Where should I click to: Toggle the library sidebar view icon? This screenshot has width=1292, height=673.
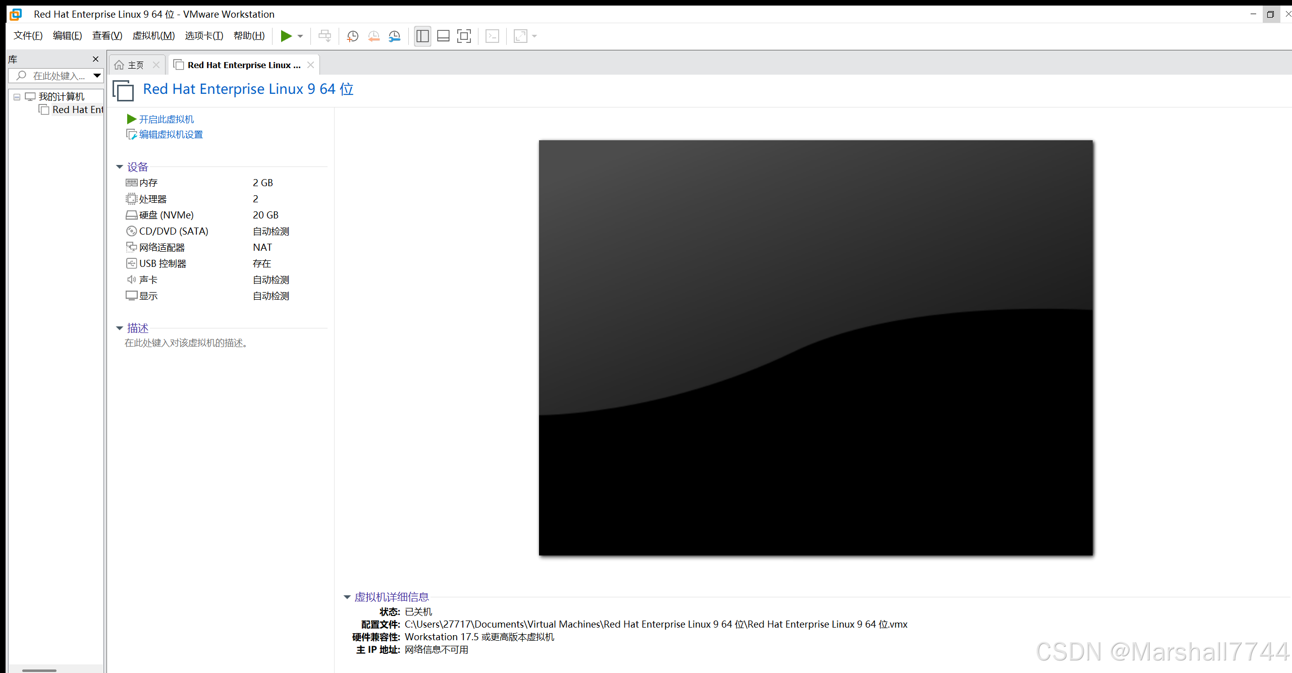coord(422,36)
